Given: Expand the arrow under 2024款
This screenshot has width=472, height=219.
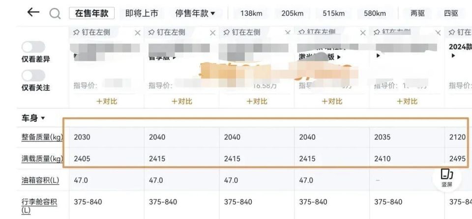Looking at the screenshot, I should coord(453,55).
